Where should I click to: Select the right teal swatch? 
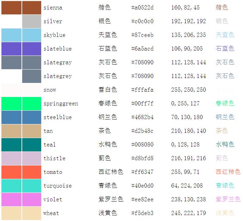click(x=32, y=145)
